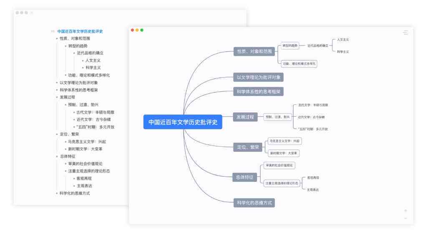Select outline row 新时期文学:大变革
The height and width of the screenshot is (241, 429).
tap(85, 149)
